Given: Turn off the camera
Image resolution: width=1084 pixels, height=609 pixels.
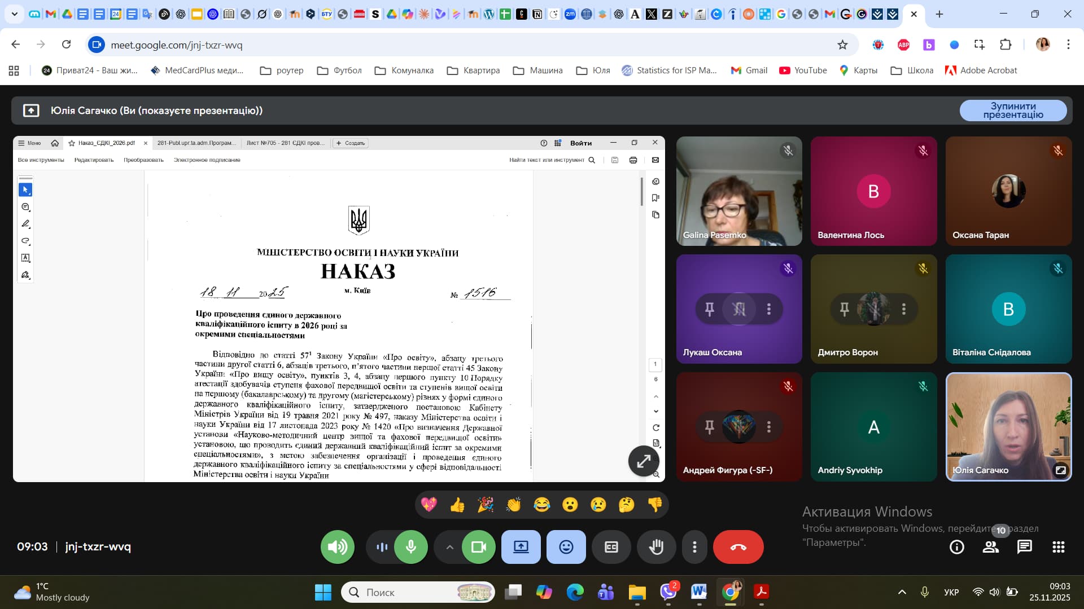Looking at the screenshot, I should (x=478, y=546).
